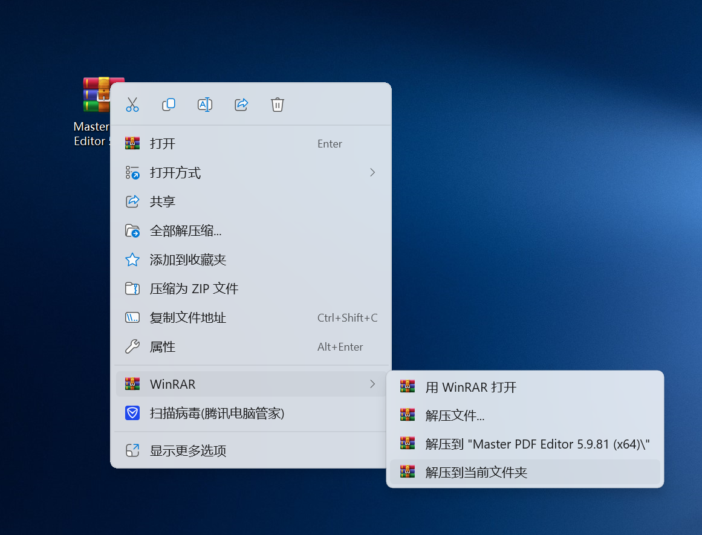Select 复制文件地址 option

[187, 318]
